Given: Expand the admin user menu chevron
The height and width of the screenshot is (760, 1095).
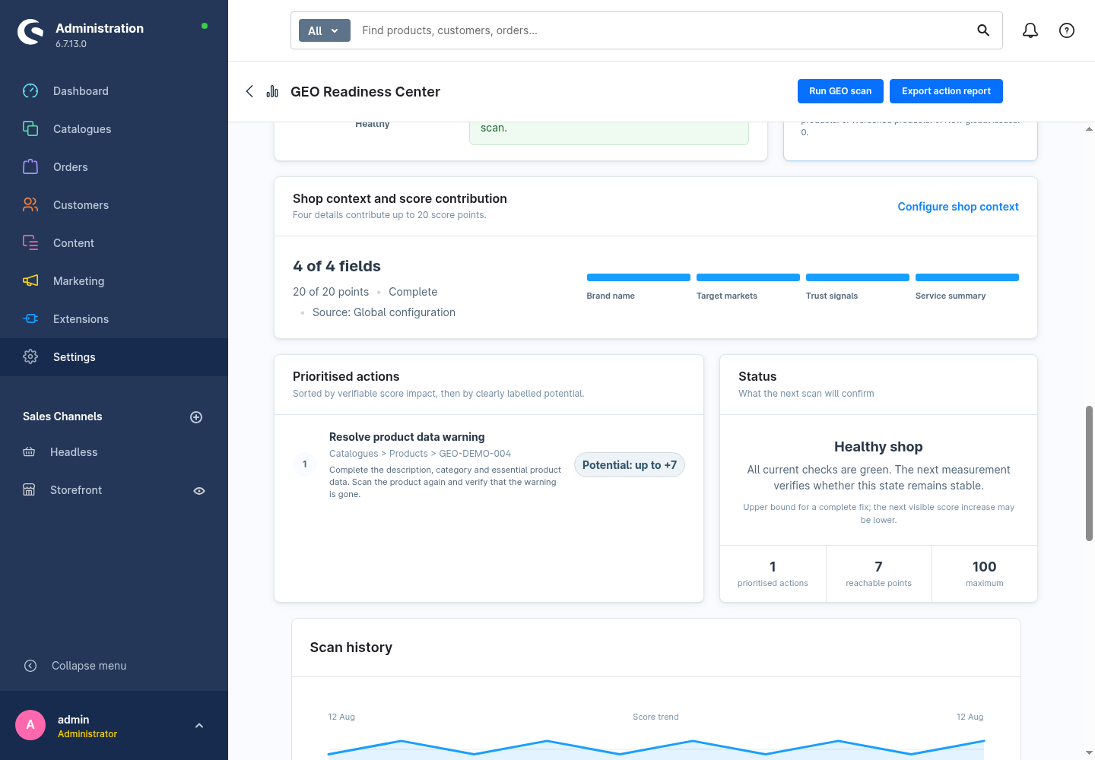Looking at the screenshot, I should 199,726.
